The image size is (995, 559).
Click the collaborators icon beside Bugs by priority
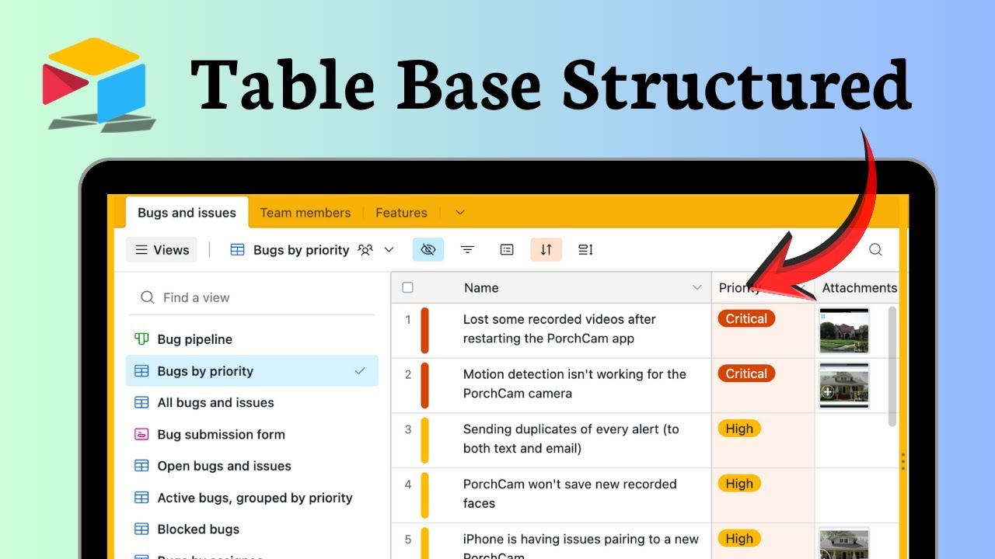[365, 250]
